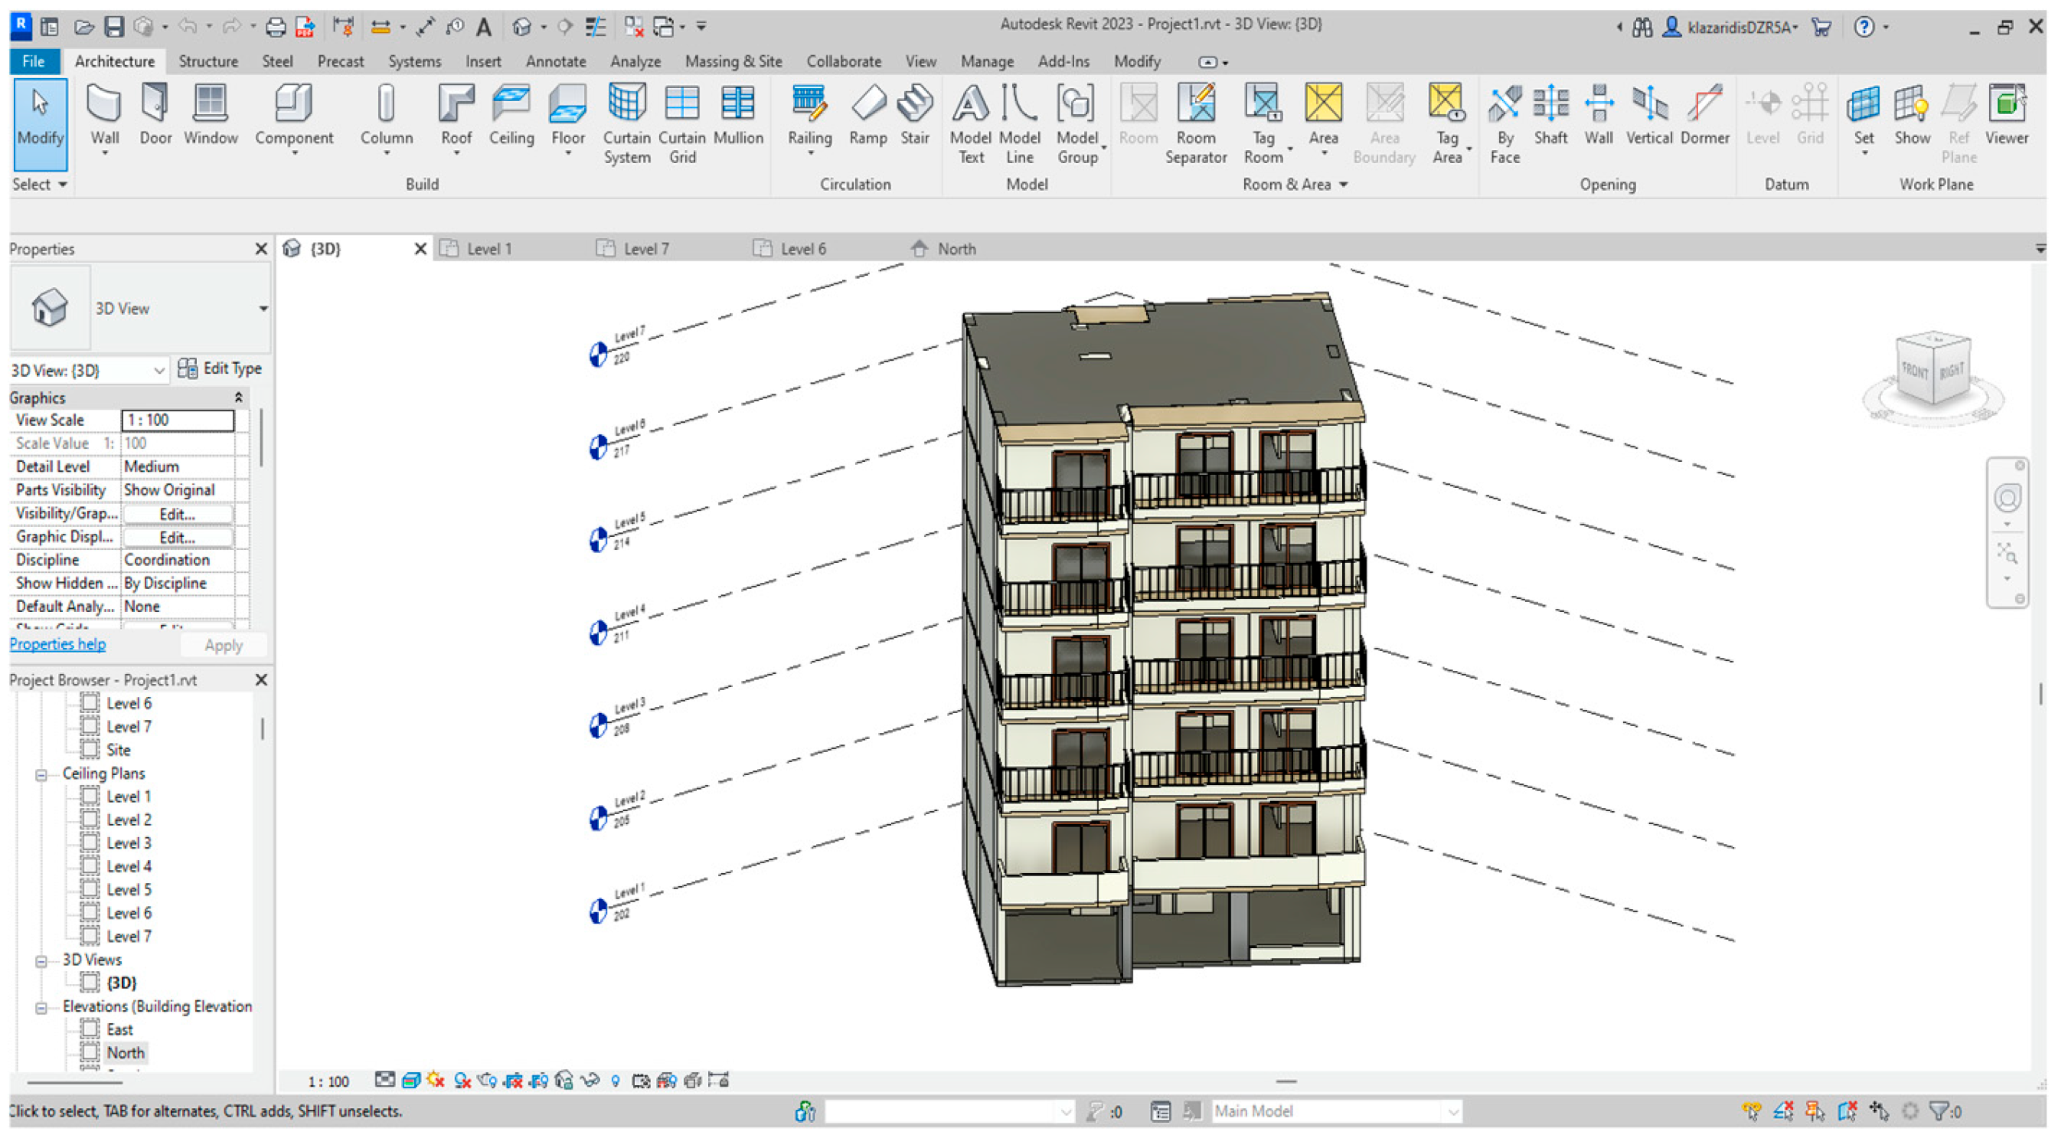
Task: Open the 3D View type selector dropdown
Action: tap(263, 309)
